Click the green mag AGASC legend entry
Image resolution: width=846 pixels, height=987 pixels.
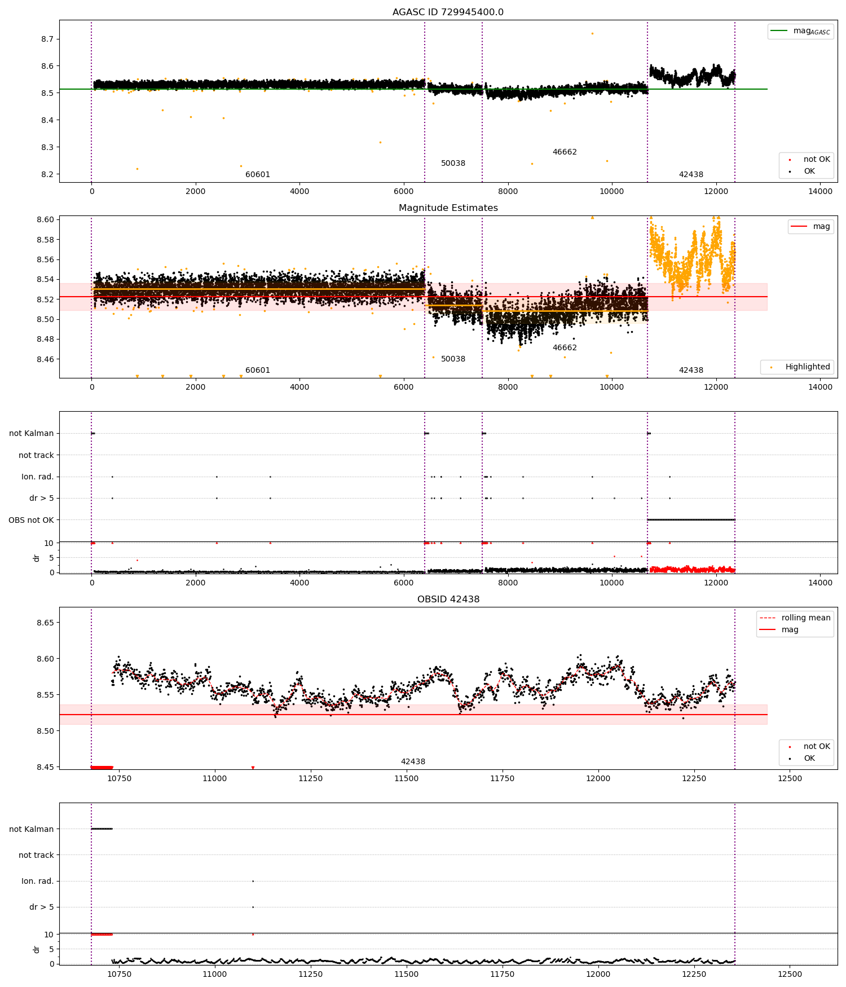click(800, 31)
